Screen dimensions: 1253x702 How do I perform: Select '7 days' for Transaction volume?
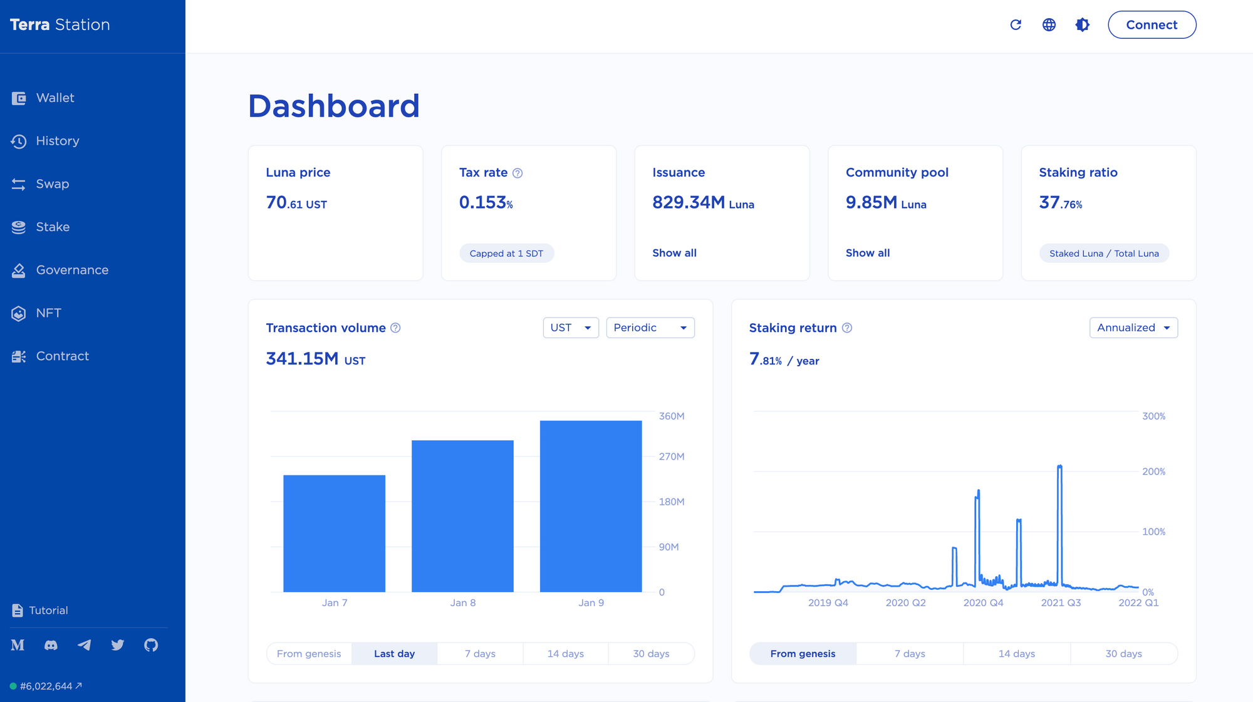tap(480, 654)
